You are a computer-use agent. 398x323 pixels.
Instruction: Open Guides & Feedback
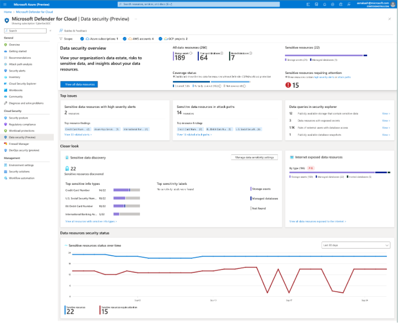pyautogui.click(x=75, y=31)
